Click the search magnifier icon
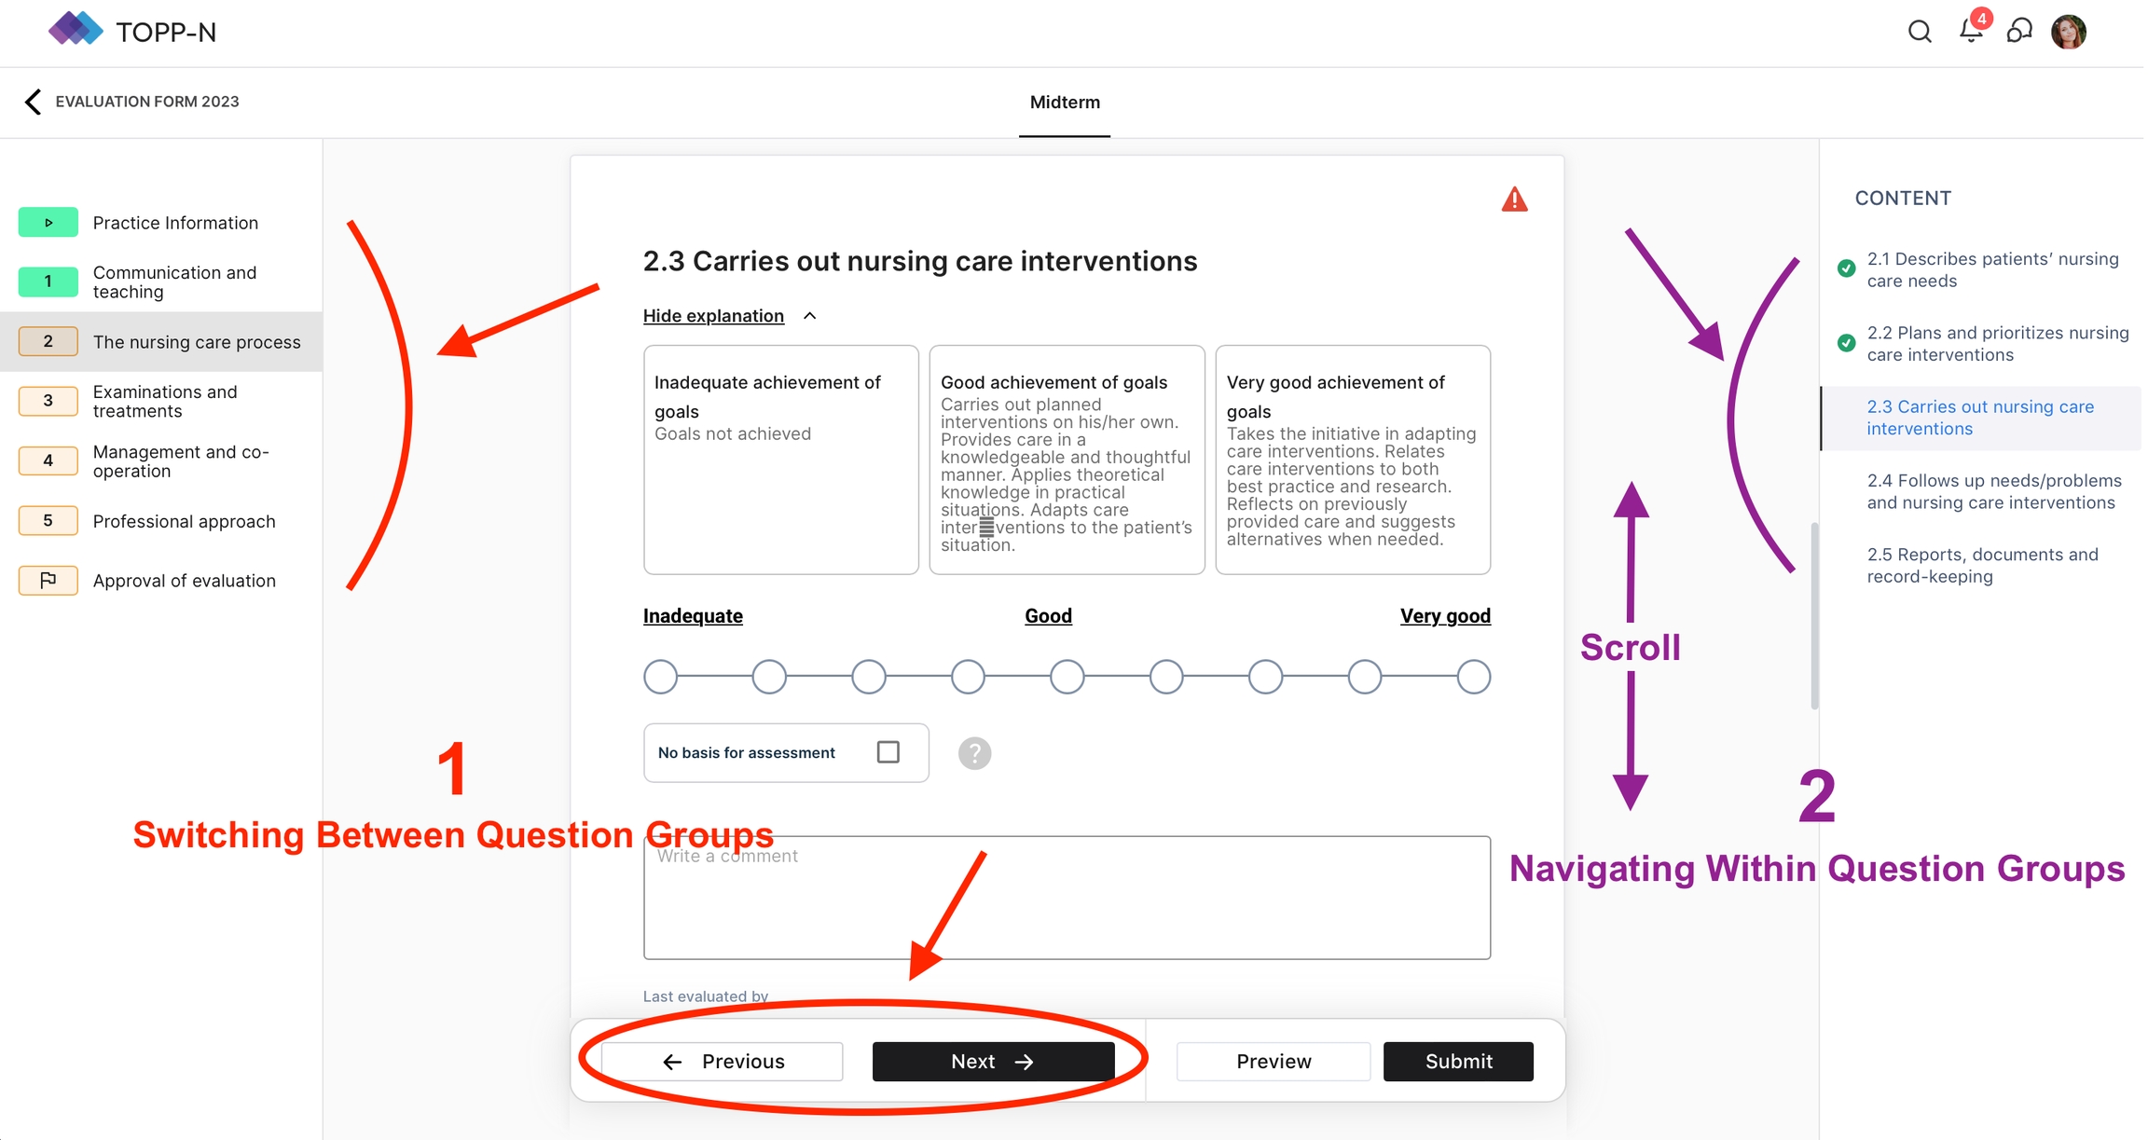This screenshot has width=2148, height=1140. pyautogui.click(x=1919, y=32)
